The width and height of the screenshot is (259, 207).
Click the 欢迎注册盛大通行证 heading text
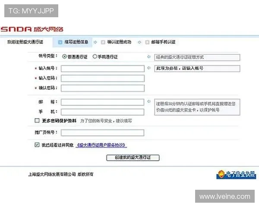tap(25, 42)
